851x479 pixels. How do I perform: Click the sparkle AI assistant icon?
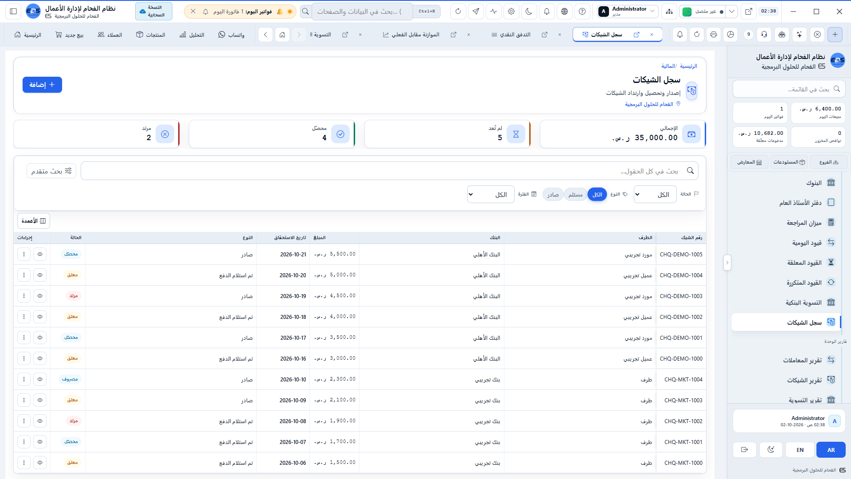pos(799,35)
